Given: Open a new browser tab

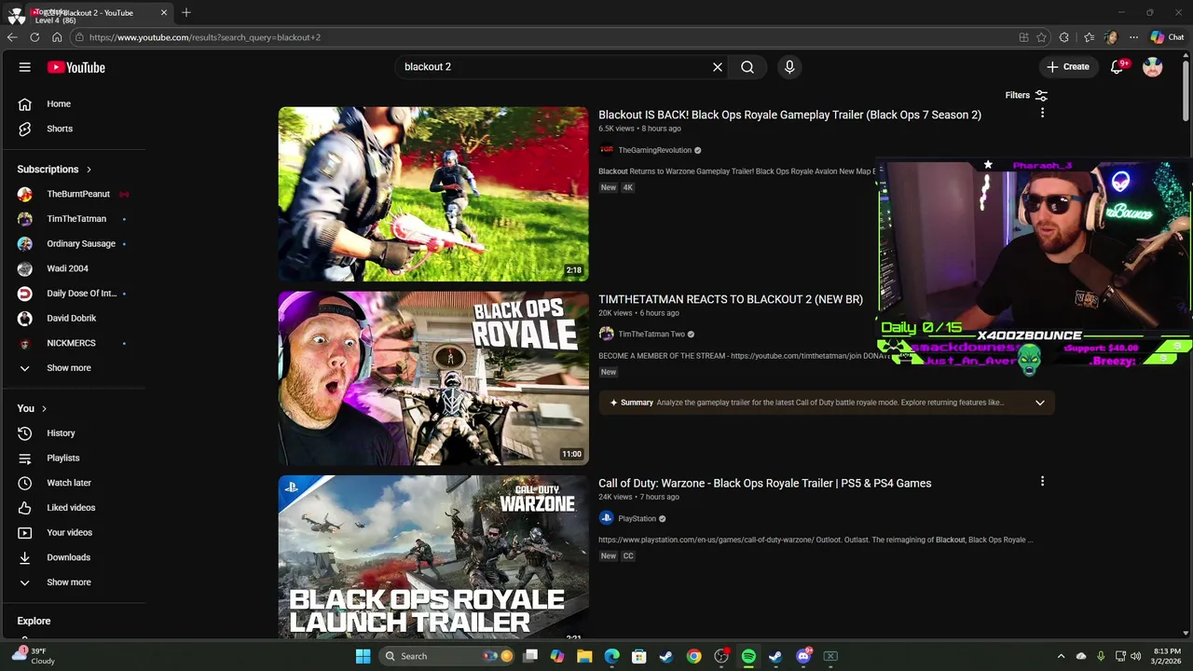Looking at the screenshot, I should (186, 12).
